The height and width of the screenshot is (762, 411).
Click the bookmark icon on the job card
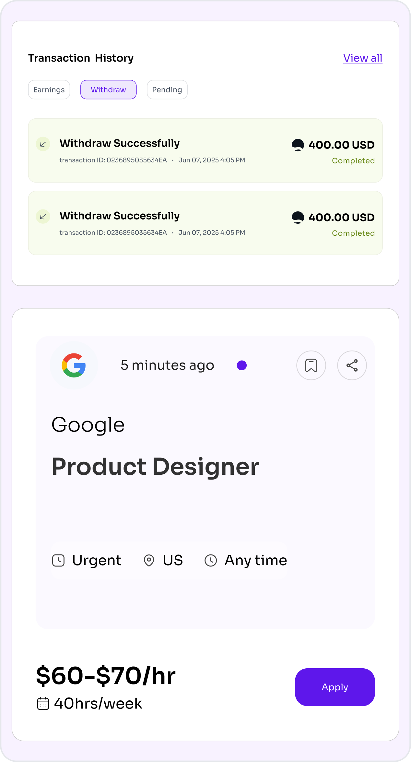[x=311, y=365]
